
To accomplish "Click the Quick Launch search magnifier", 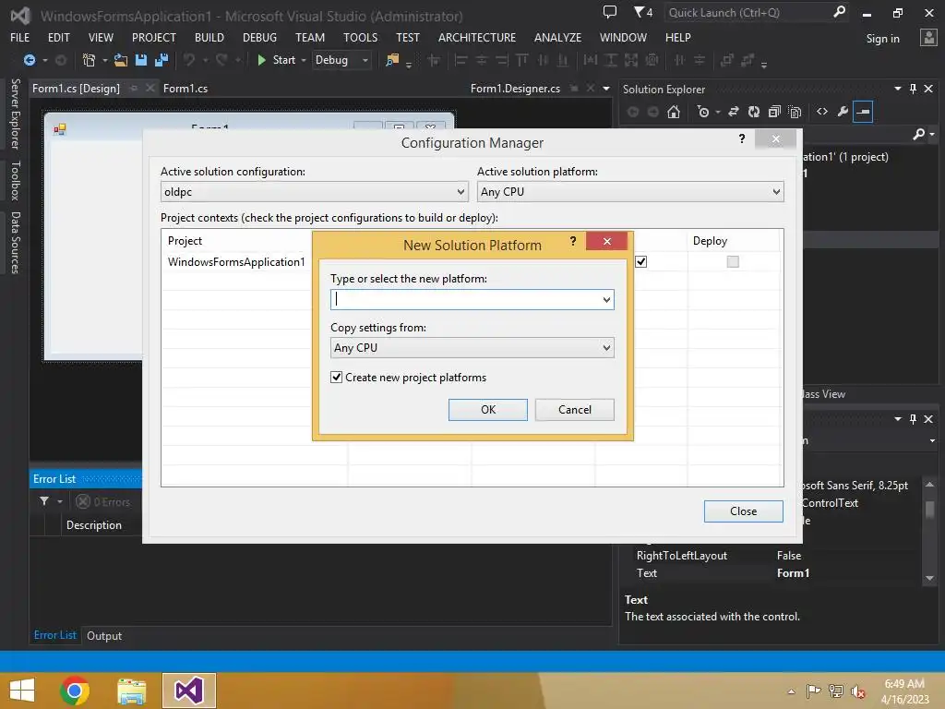I will click(x=839, y=12).
